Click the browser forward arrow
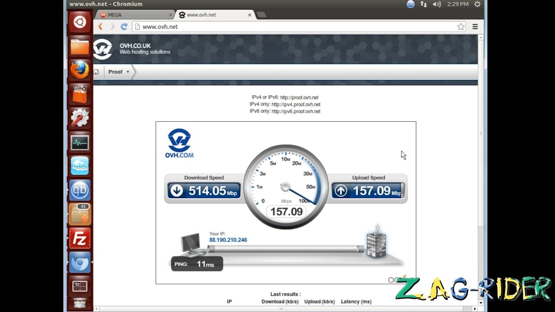555x312 pixels. click(112, 26)
